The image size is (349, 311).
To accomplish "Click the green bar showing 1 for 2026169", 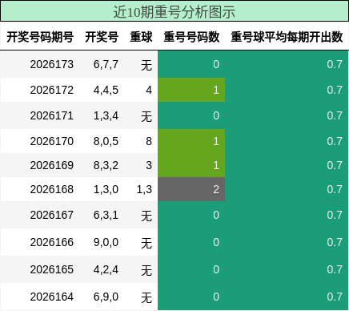I will 191,165.
